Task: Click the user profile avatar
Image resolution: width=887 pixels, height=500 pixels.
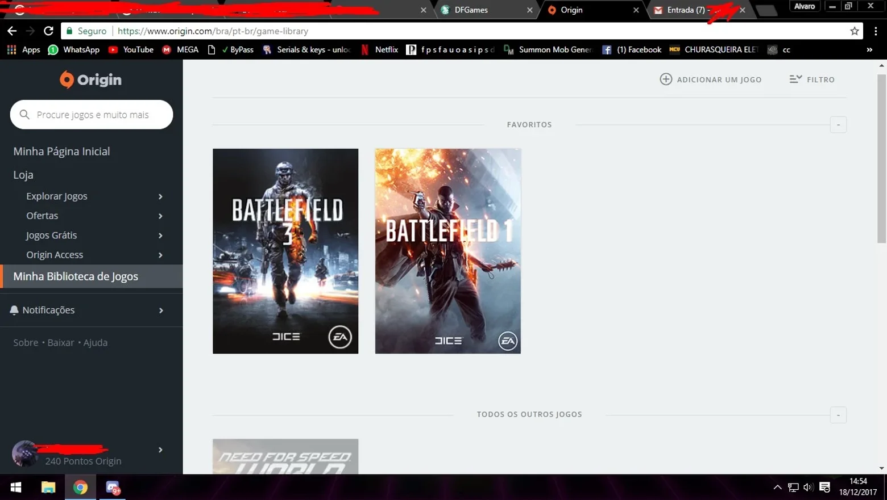Action: (x=24, y=453)
